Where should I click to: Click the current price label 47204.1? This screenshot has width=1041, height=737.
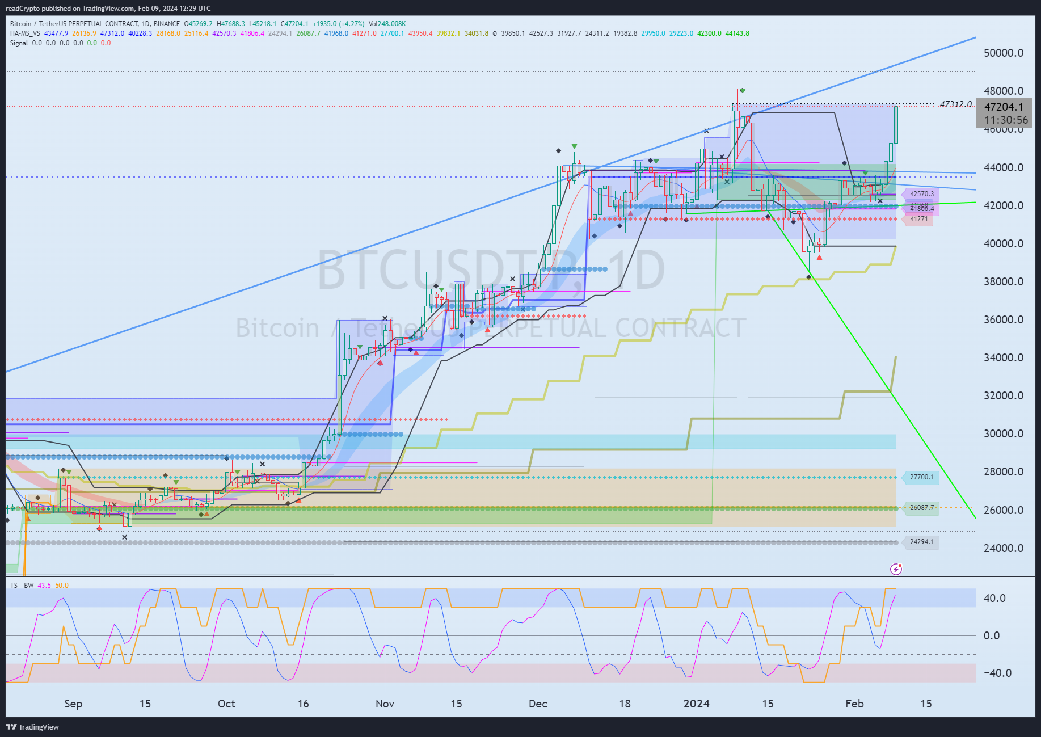click(x=1004, y=107)
